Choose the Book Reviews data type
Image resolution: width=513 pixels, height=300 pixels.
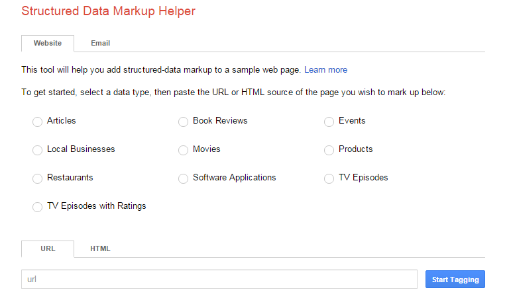click(183, 122)
